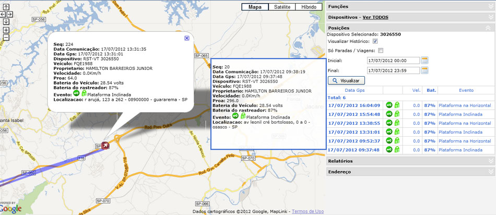Pan the map up with arrow button
Screen dimensions: 496x215
pyautogui.click(x=6, y=6)
